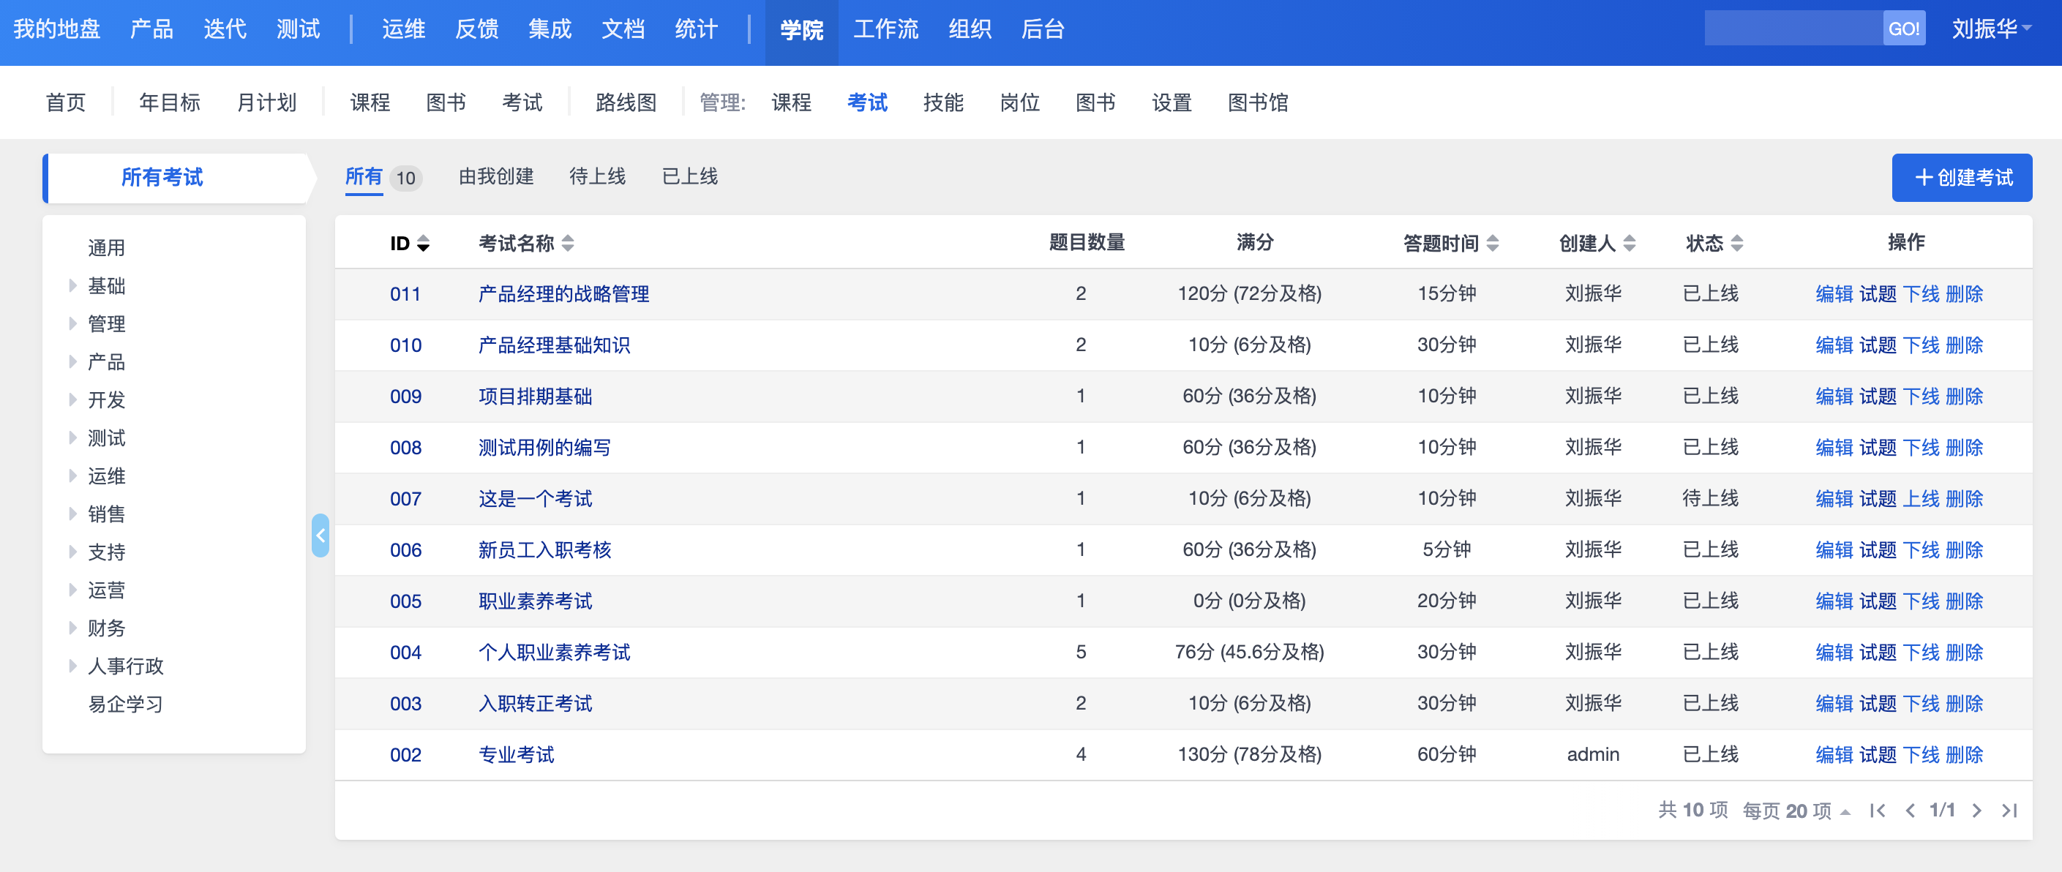Screen dimensions: 2062x872
Task: Select 易企学习 in the category tree
Action: 125,704
